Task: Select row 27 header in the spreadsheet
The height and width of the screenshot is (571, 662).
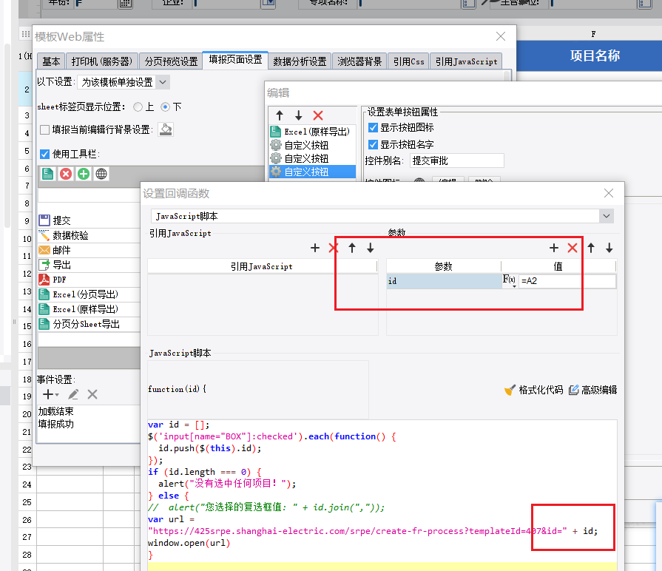Action: click(27, 537)
